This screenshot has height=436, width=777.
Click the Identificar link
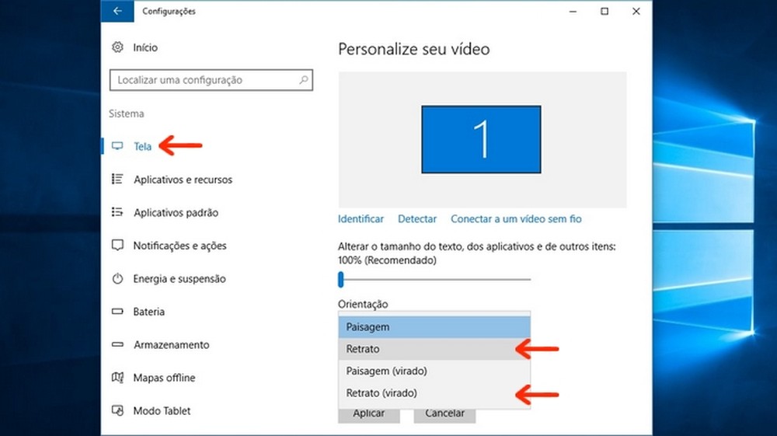click(361, 219)
